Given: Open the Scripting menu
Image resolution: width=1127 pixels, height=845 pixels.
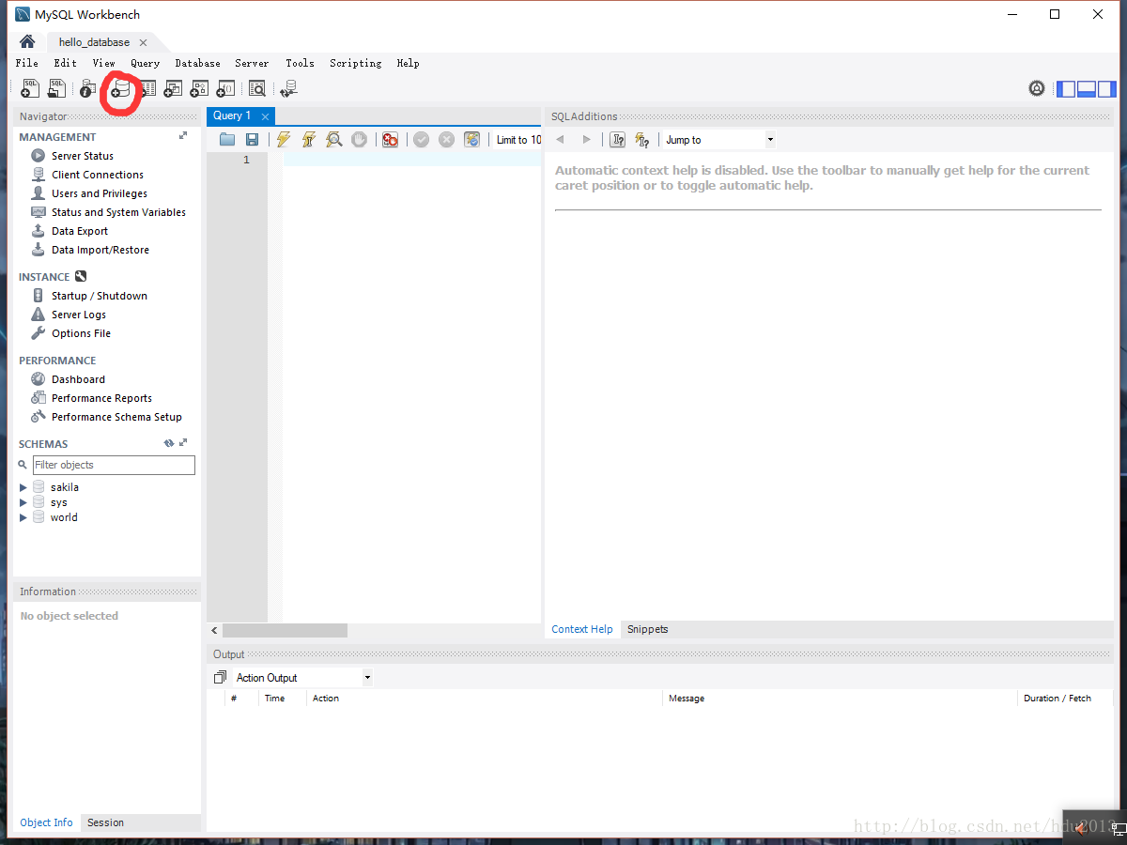Looking at the screenshot, I should click(355, 63).
